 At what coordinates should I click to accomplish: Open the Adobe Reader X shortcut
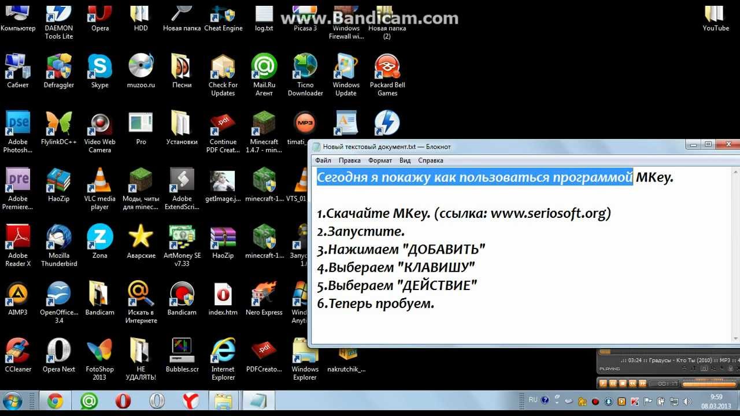click(x=18, y=245)
